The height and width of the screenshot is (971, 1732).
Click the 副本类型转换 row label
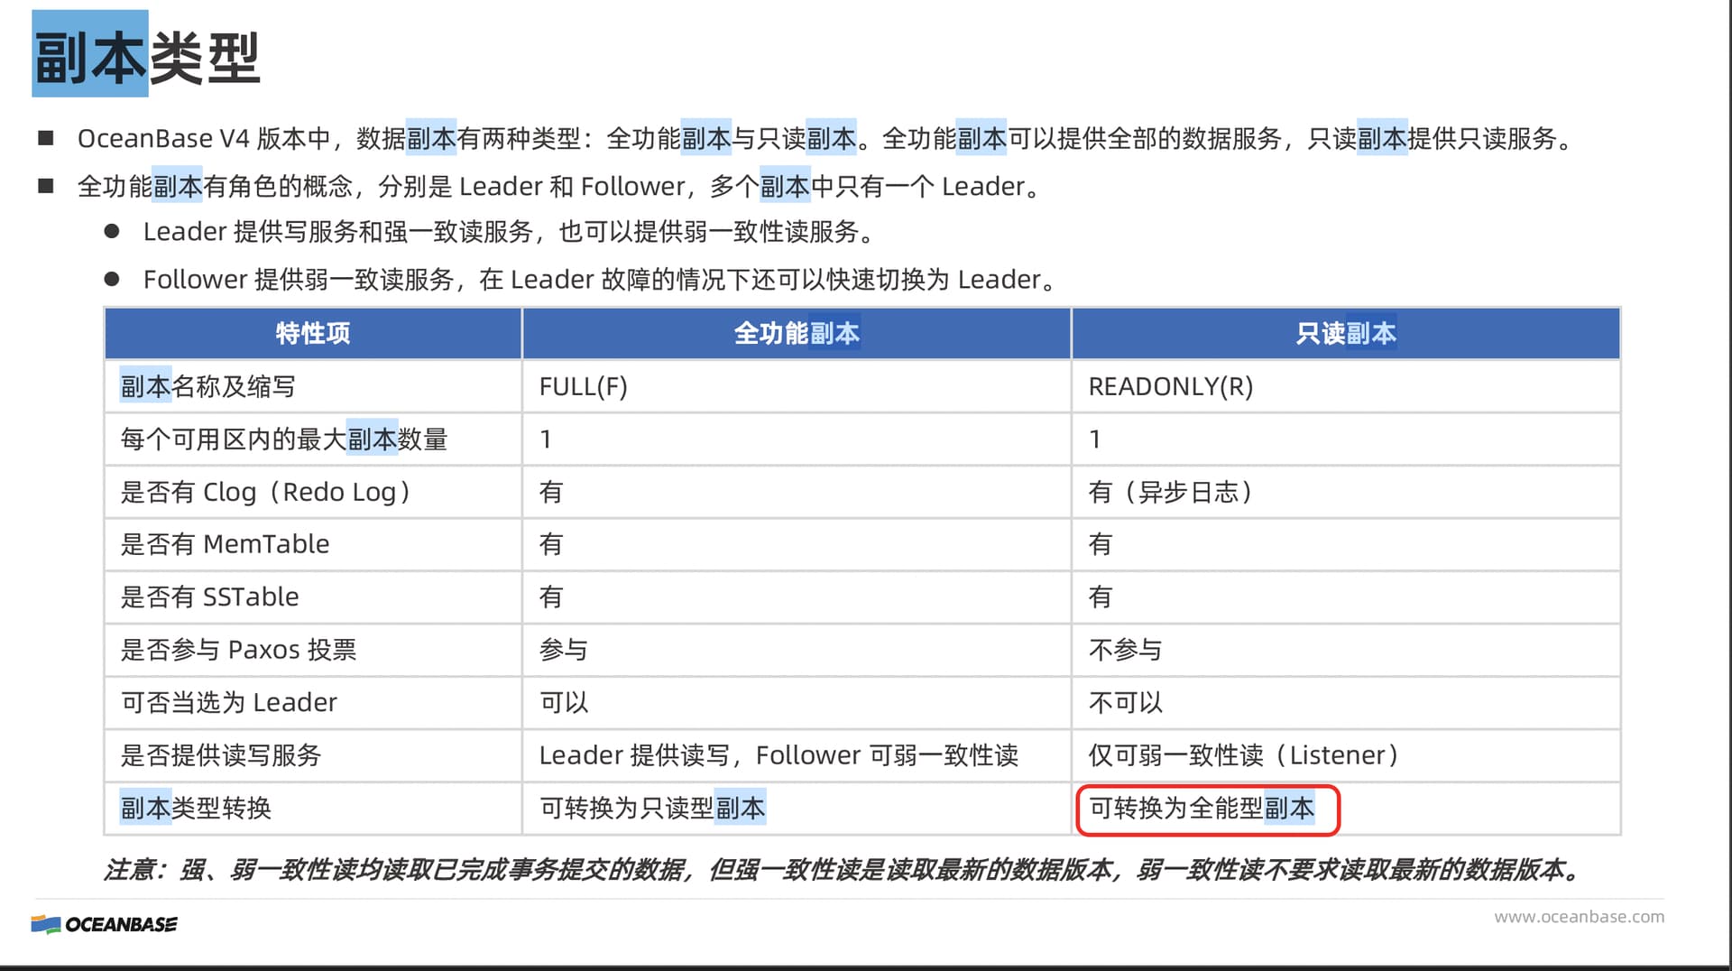pyautogui.click(x=196, y=808)
